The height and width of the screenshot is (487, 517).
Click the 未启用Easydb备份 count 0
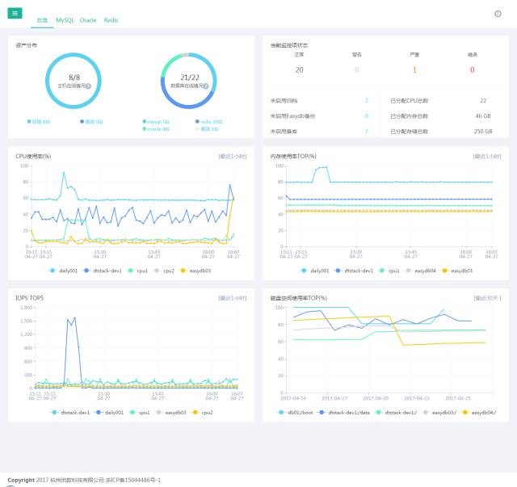(x=366, y=116)
